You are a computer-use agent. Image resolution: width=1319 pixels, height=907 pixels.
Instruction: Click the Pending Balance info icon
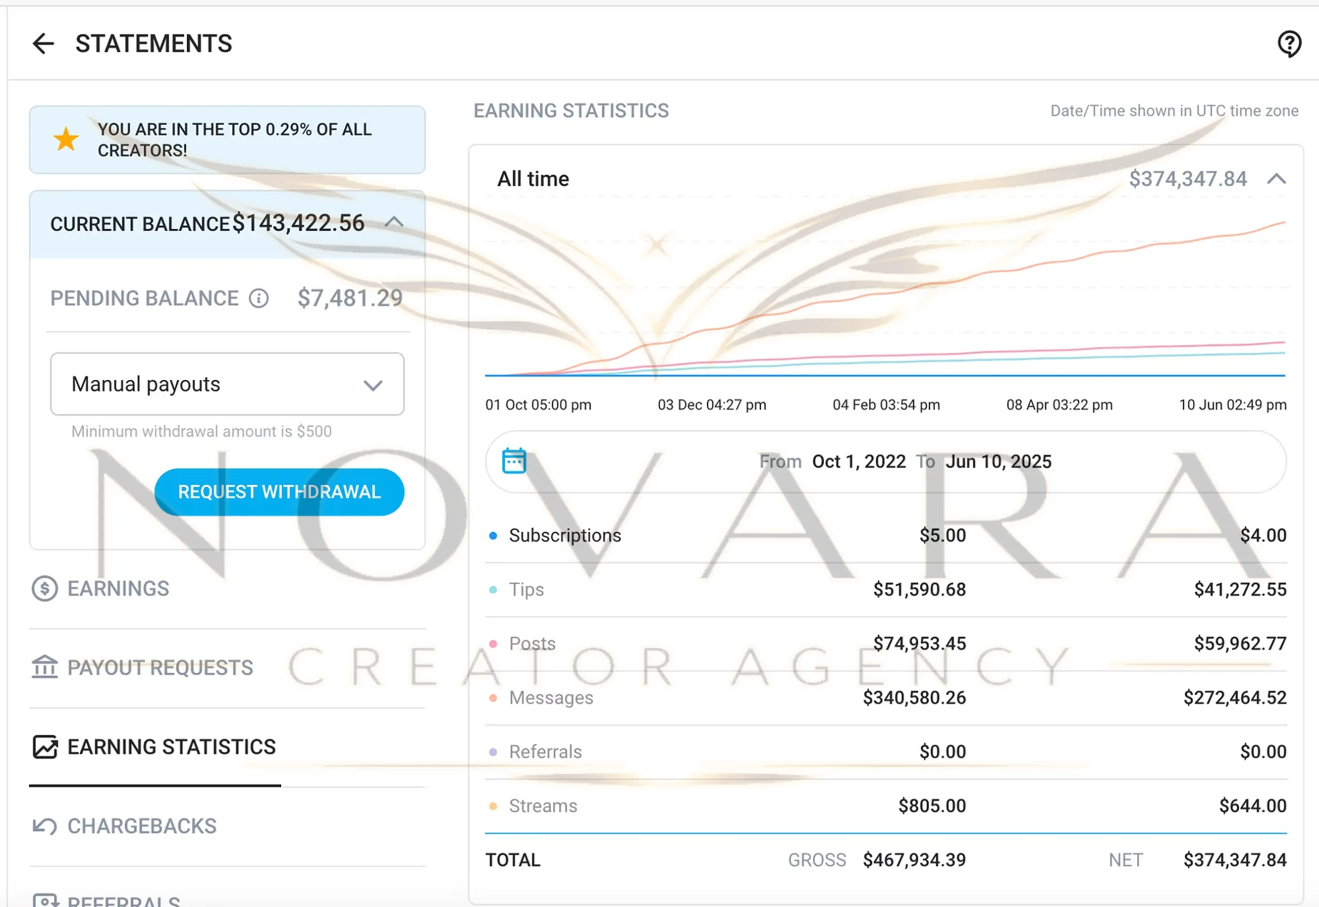click(259, 299)
